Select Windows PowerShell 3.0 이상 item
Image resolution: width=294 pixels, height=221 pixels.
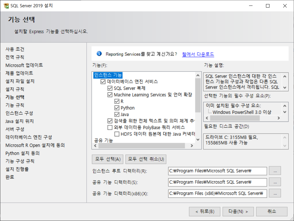(242, 112)
